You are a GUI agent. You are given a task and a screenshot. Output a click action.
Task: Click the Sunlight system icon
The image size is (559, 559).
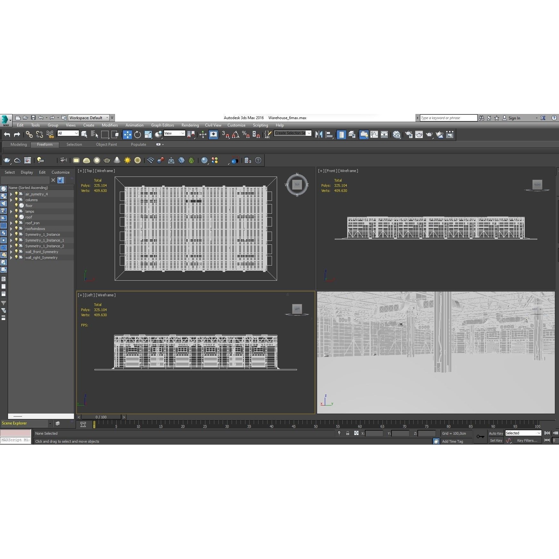127,160
